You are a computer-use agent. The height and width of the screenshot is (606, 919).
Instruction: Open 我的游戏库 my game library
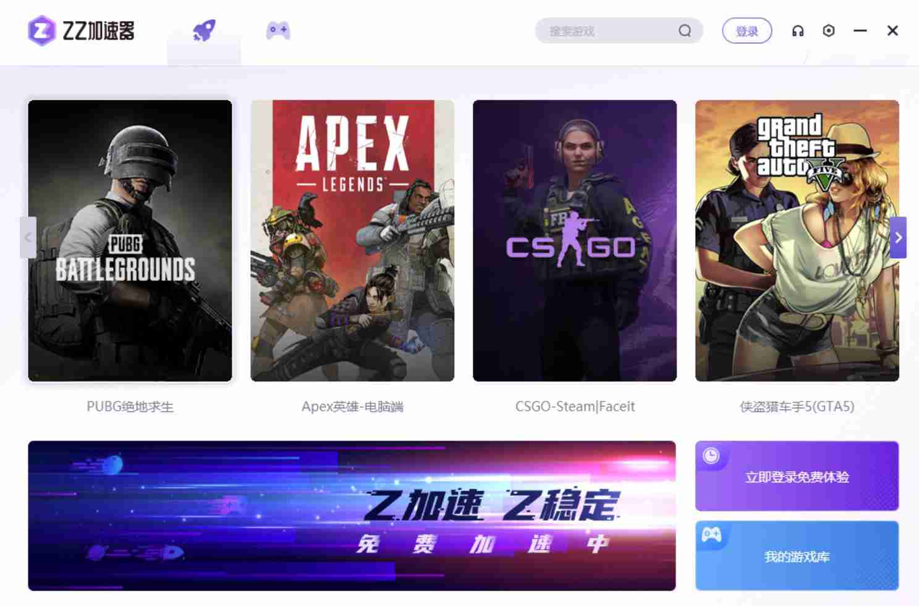tap(797, 556)
